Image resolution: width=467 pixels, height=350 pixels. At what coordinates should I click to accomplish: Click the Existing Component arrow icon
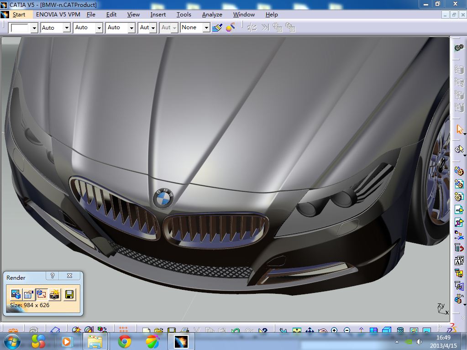tap(459, 209)
